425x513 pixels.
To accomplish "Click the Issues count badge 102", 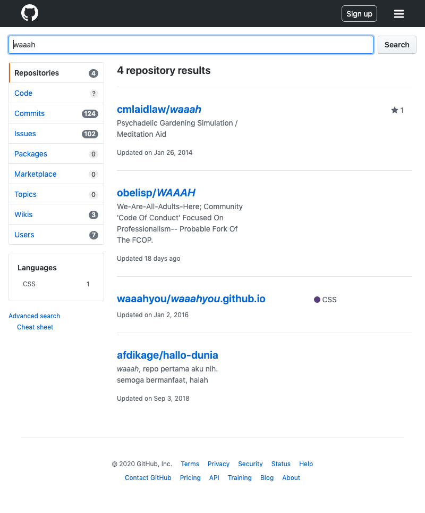I will click(90, 134).
